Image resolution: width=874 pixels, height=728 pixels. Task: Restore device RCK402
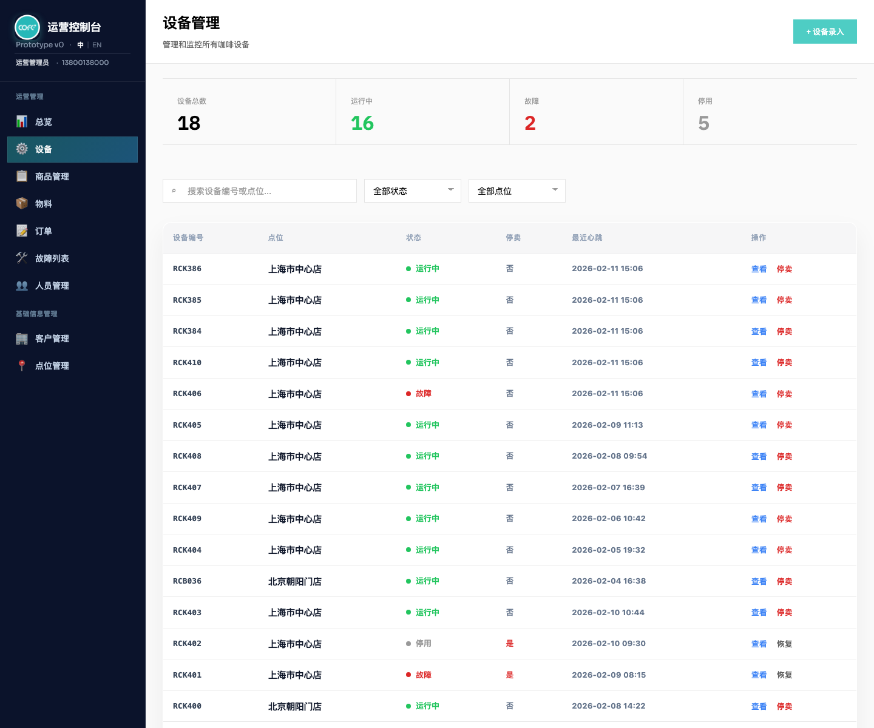[784, 644]
